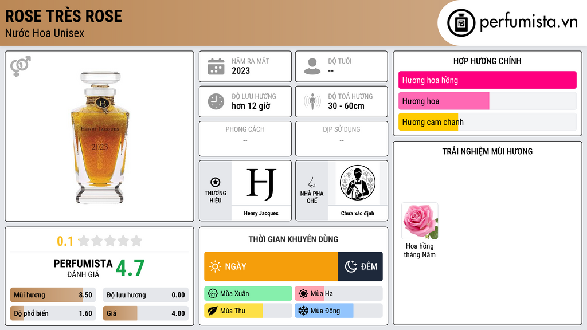Viewport: 587px width, 330px height.
Task: Click the Giá 4.00 score bar
Action: (x=146, y=313)
